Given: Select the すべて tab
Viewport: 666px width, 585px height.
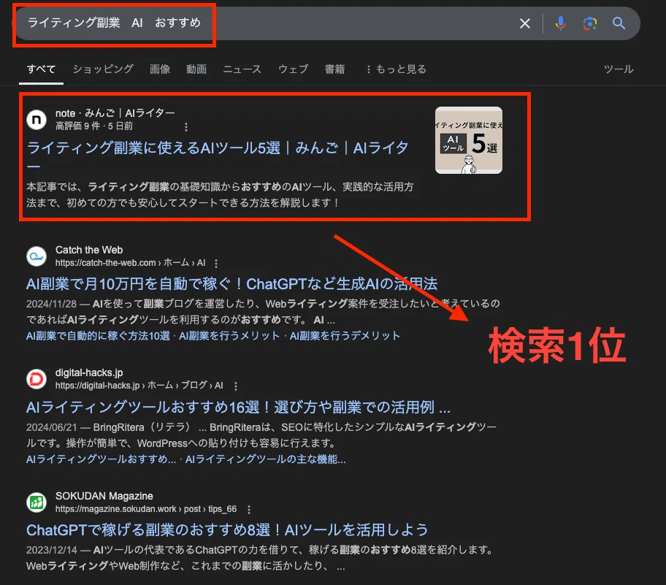Looking at the screenshot, I should tap(41, 69).
